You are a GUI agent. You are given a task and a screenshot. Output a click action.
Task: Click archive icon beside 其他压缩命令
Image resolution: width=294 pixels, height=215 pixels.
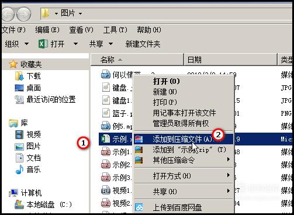(139, 160)
